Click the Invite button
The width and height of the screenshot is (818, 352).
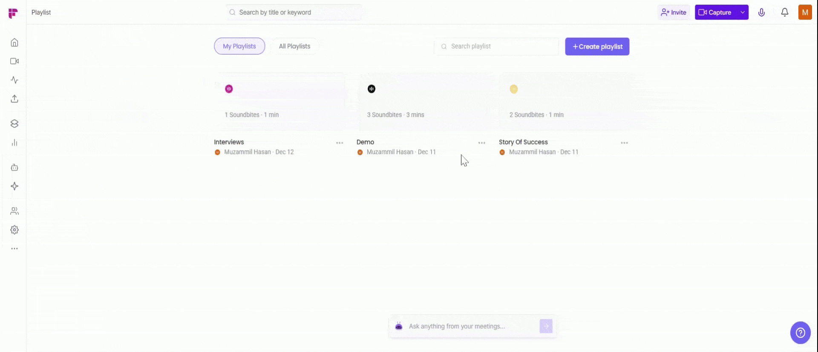674,12
